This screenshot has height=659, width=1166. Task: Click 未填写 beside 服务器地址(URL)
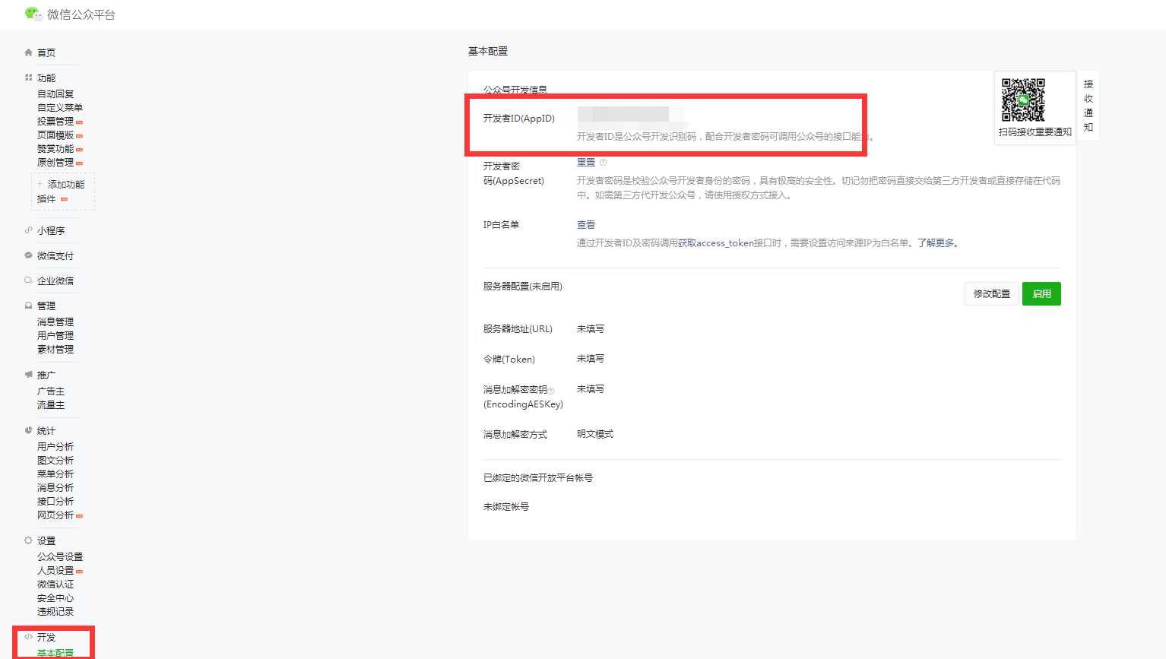point(591,328)
